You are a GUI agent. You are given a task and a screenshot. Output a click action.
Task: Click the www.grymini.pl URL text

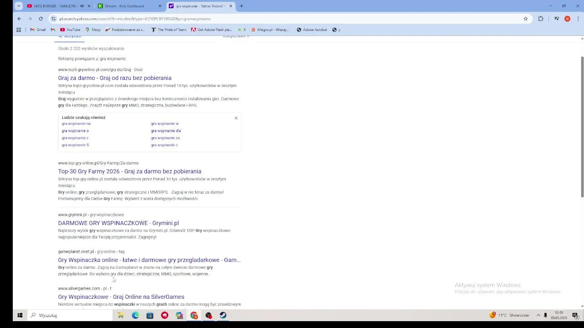click(x=72, y=215)
